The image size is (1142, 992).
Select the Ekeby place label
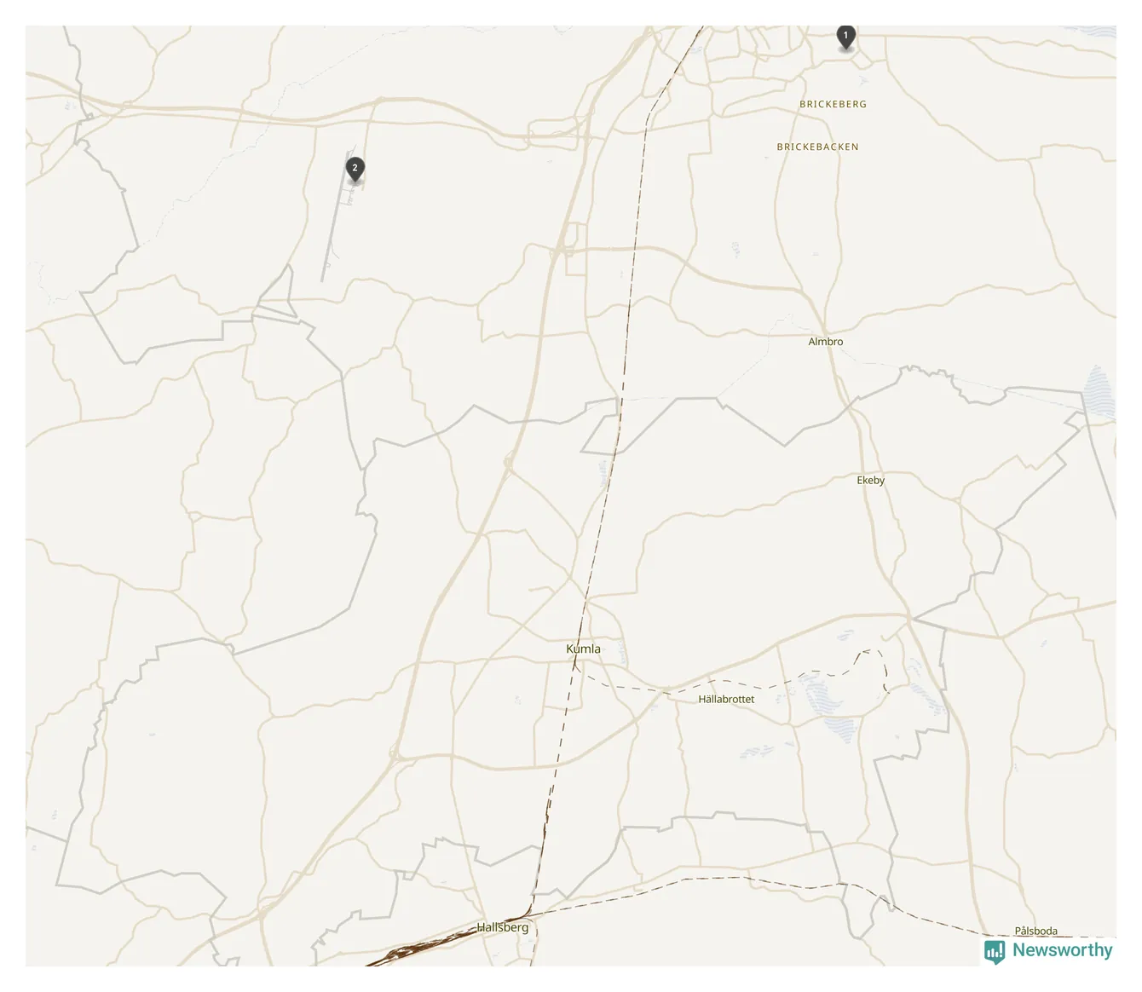click(x=871, y=481)
